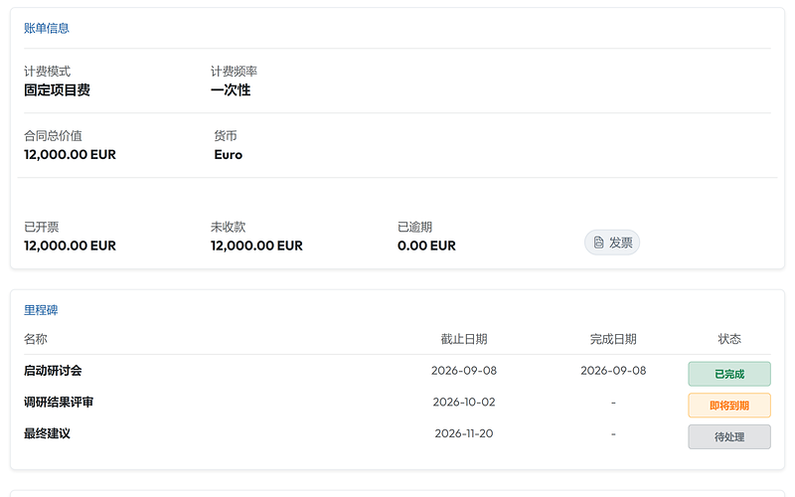Click the 0.00 EUR overdue amount
The image size is (795, 497).
pos(426,246)
